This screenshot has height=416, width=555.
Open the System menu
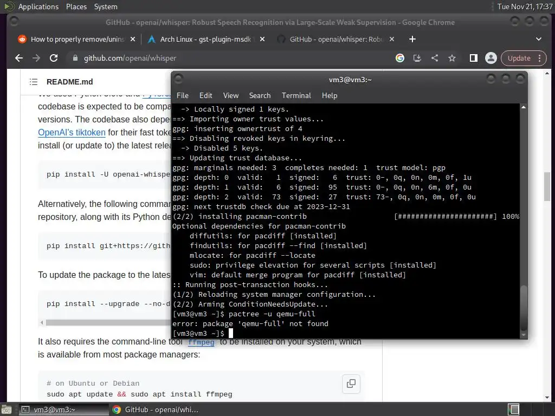pos(106,6)
